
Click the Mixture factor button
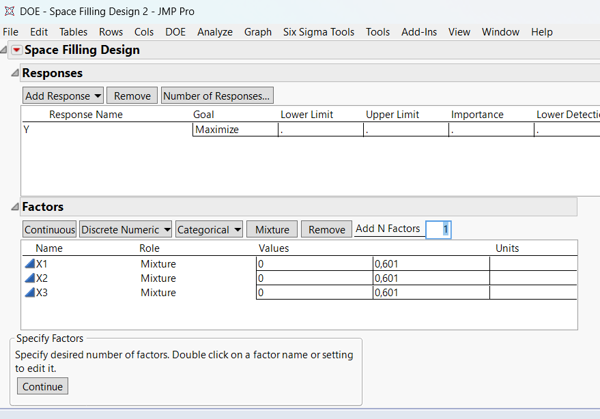tap(272, 230)
